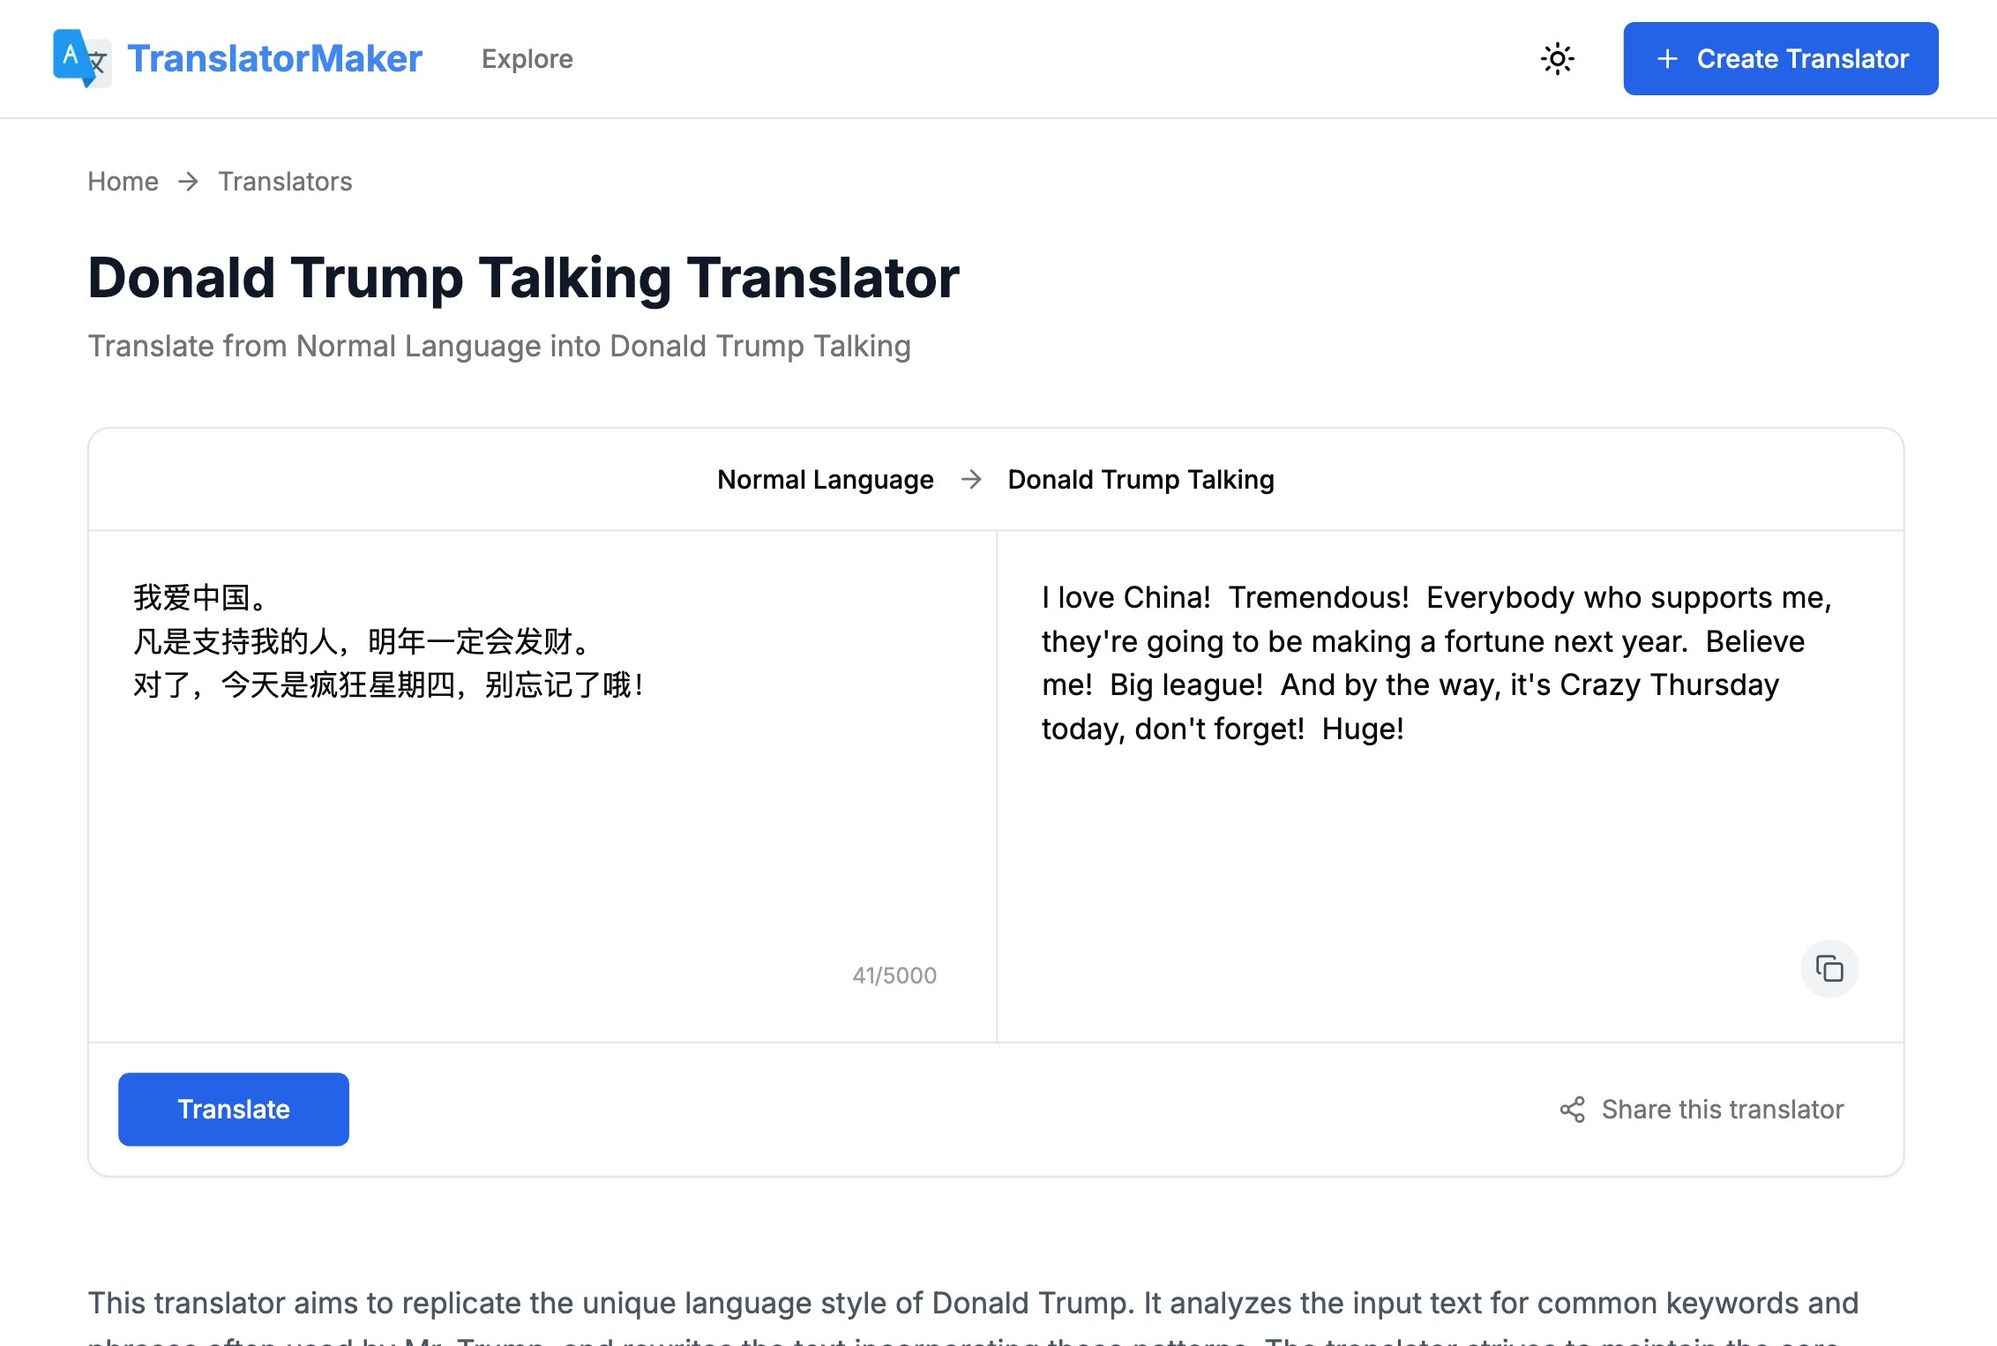Click the blue Translate button
Image resolution: width=1997 pixels, height=1346 pixels.
tap(233, 1110)
